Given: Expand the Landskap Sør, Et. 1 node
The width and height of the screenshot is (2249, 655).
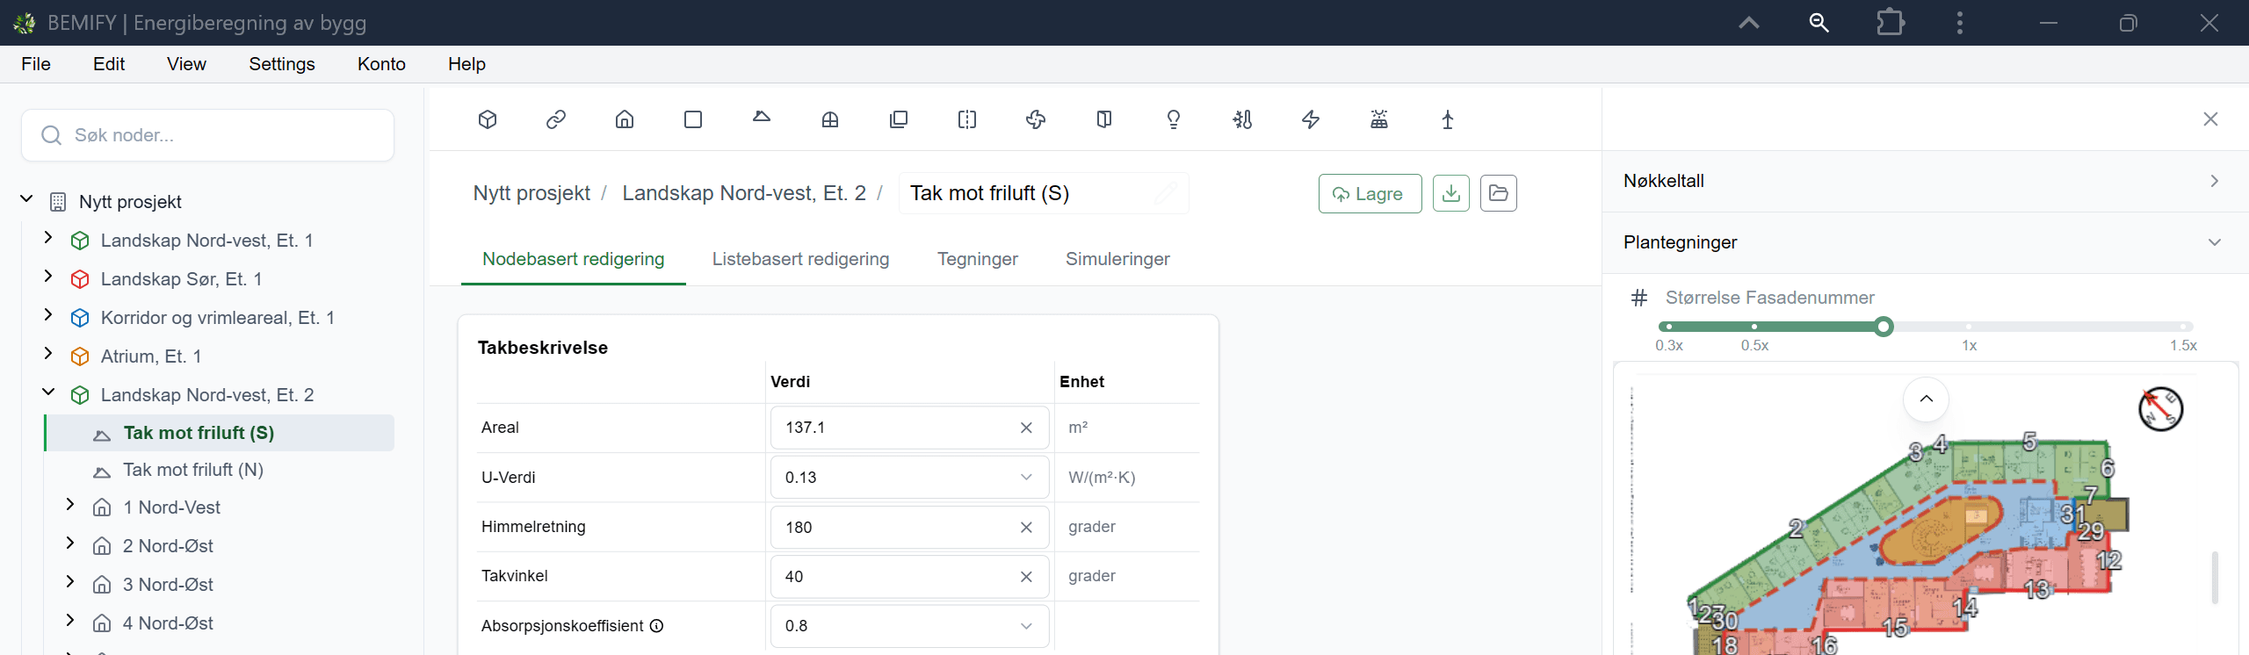Looking at the screenshot, I should coord(48,277).
